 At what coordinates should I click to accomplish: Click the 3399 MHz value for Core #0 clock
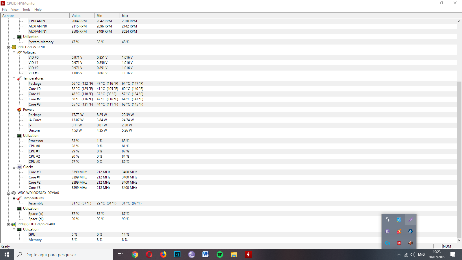(79, 172)
